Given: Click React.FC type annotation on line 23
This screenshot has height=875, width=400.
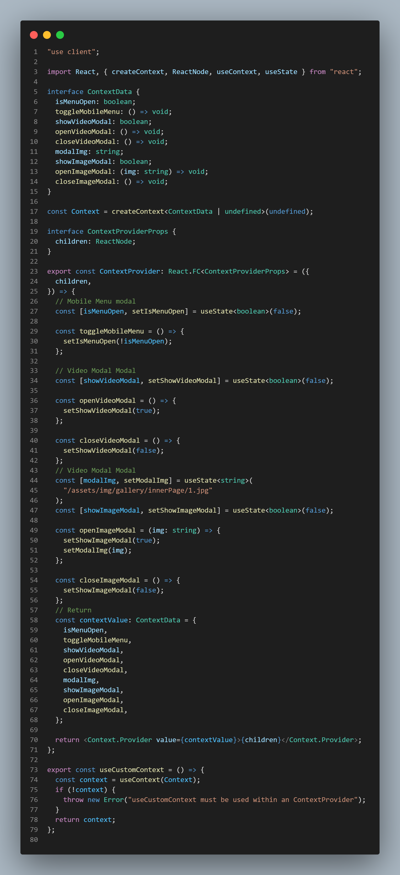Looking at the screenshot, I should (x=185, y=271).
